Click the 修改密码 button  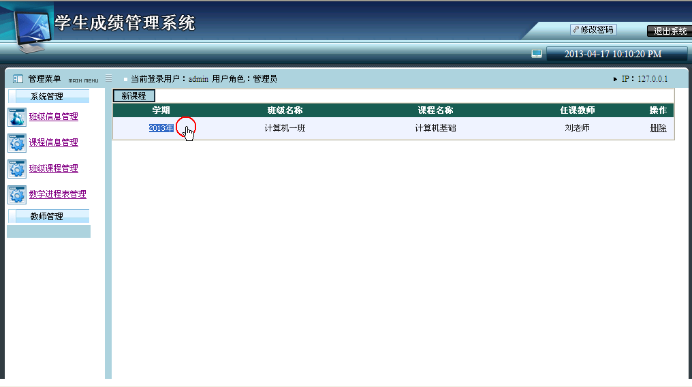(593, 29)
